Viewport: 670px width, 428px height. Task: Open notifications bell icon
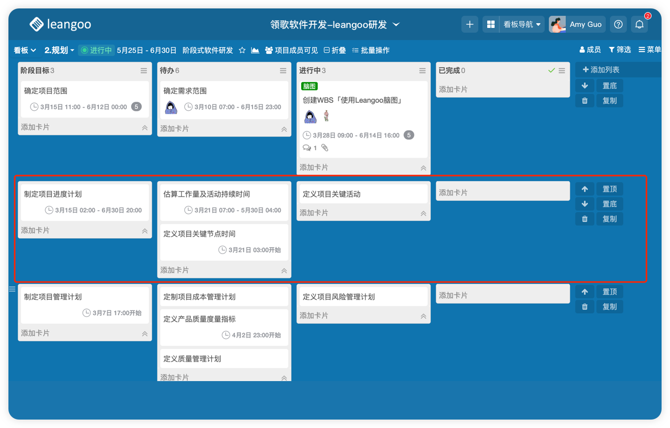click(x=639, y=24)
